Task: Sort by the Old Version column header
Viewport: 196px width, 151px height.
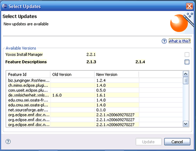Action: click(x=72, y=74)
